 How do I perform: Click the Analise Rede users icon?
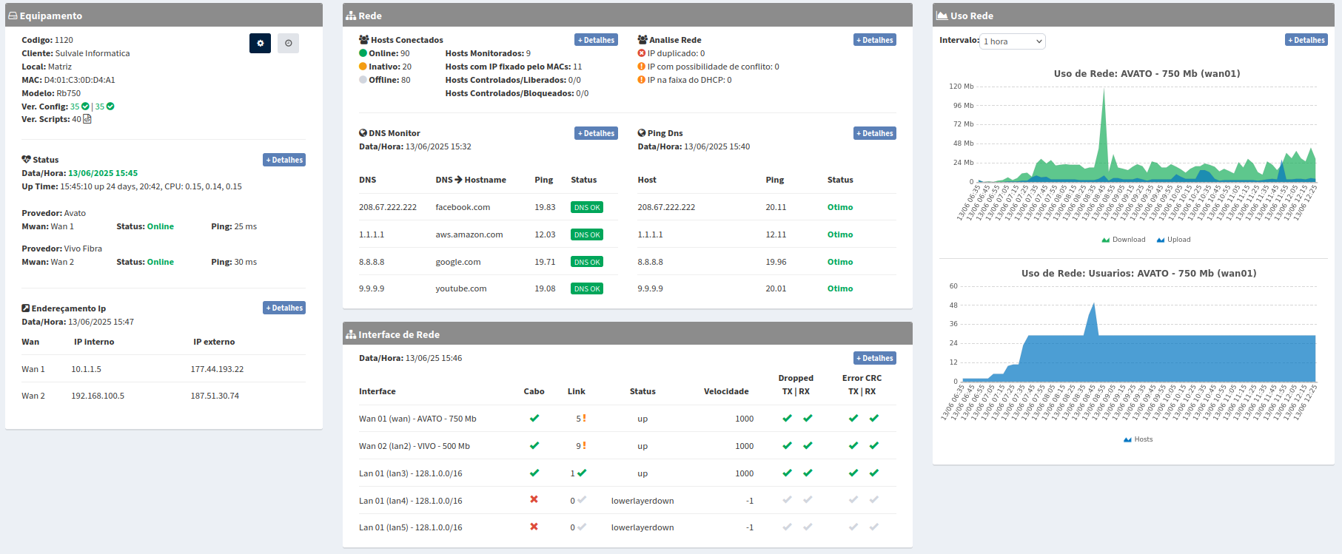(x=643, y=40)
